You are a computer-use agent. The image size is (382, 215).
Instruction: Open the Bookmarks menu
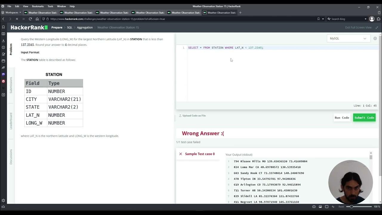38,6
